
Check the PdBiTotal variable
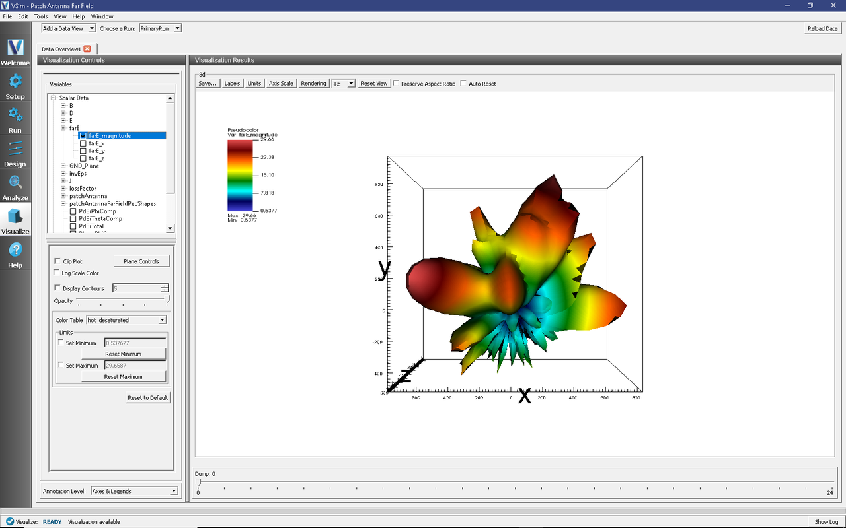pos(73,226)
